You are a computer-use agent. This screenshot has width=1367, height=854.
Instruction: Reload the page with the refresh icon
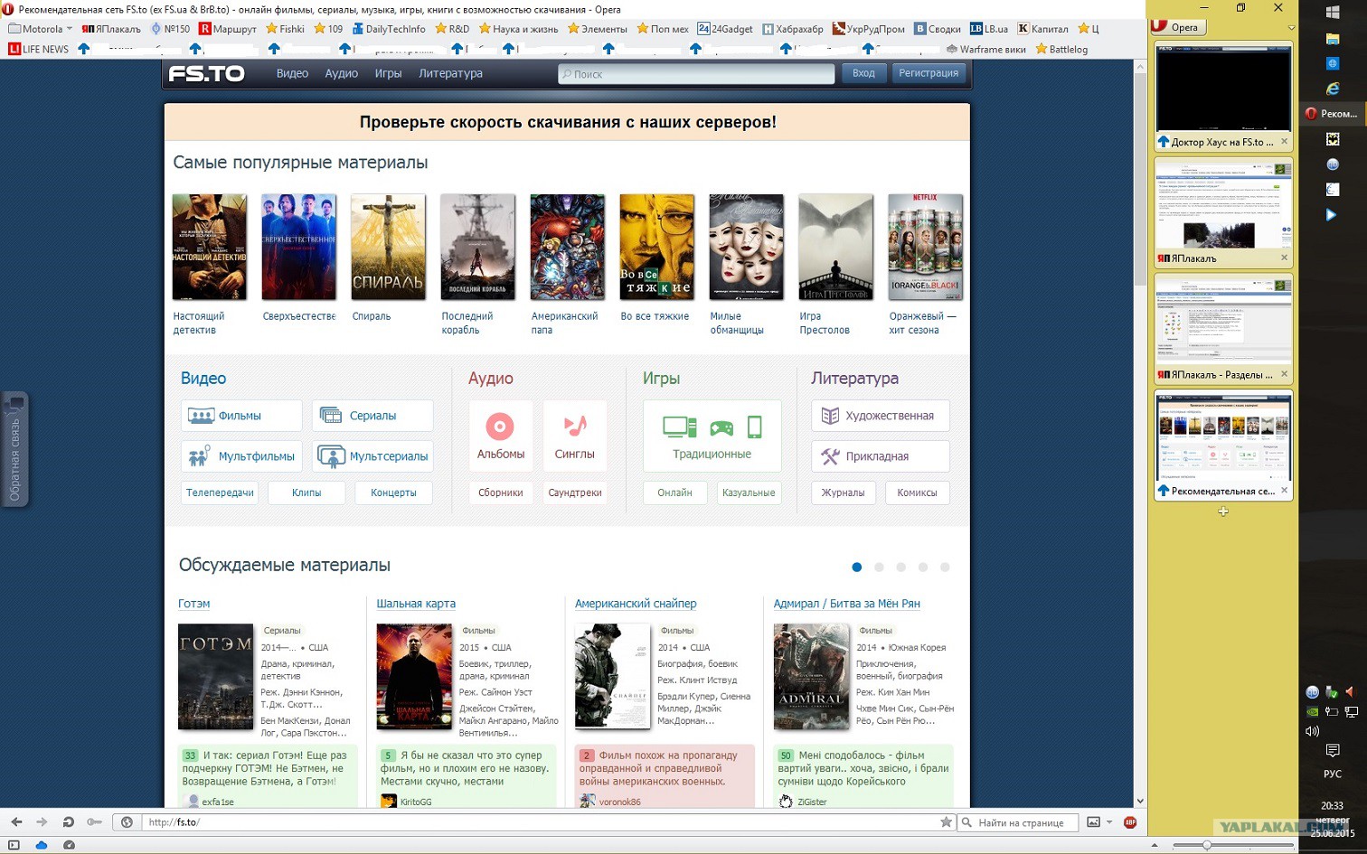[x=68, y=822]
